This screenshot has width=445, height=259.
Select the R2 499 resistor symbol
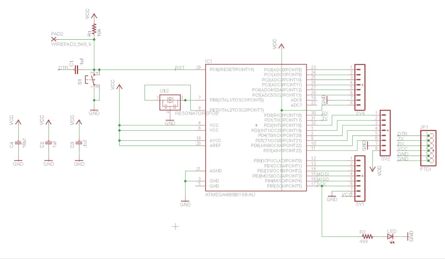367,237
